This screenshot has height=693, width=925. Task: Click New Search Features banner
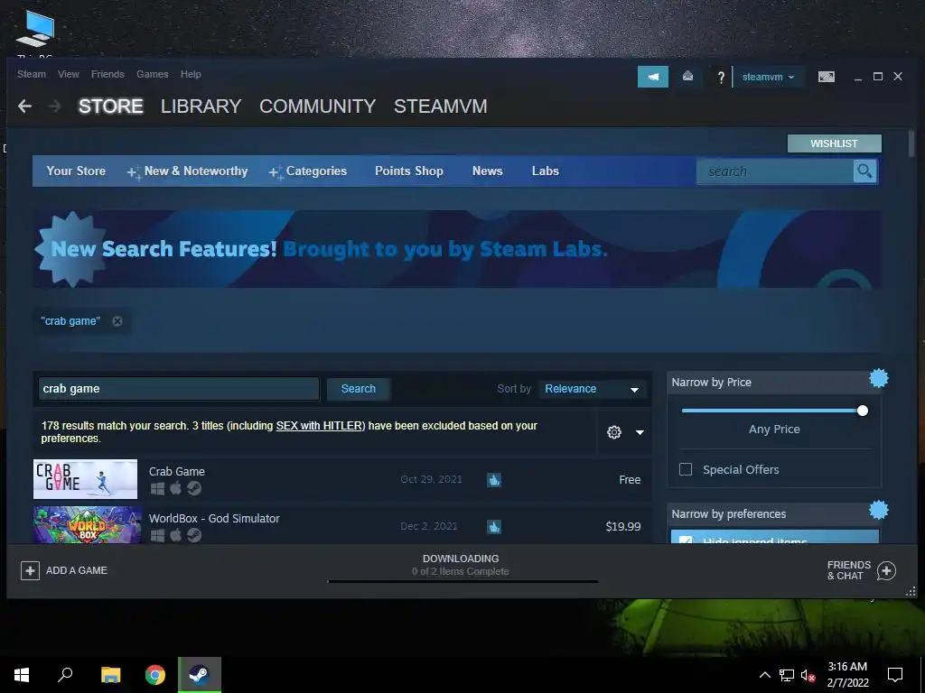click(457, 249)
